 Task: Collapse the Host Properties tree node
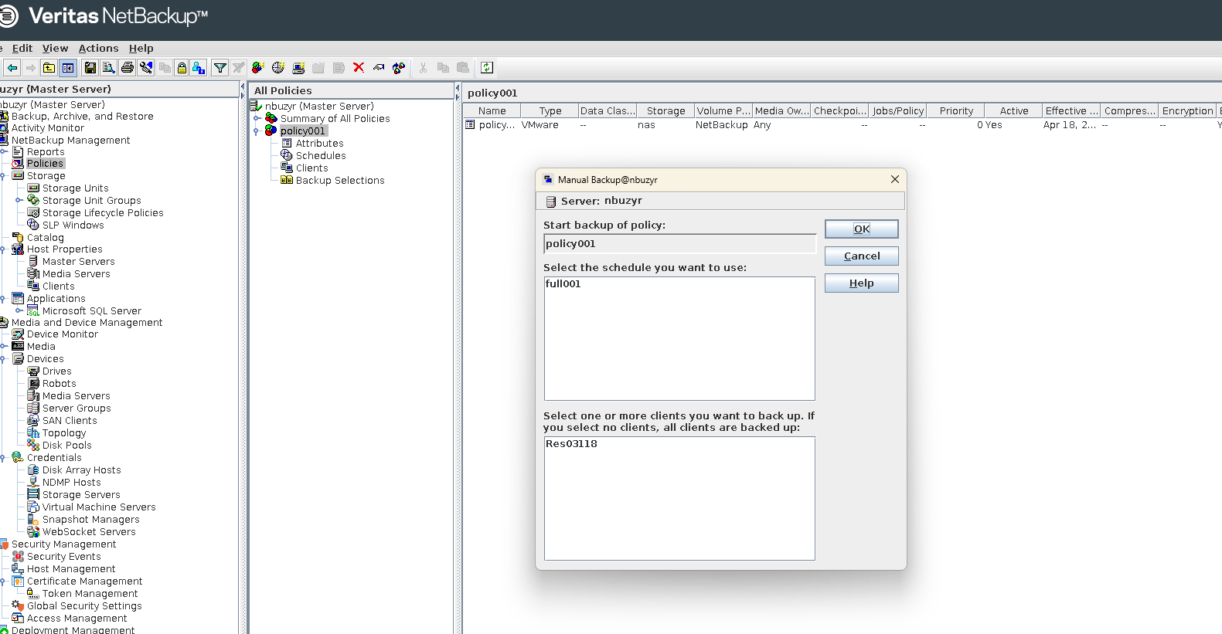click(x=3, y=249)
